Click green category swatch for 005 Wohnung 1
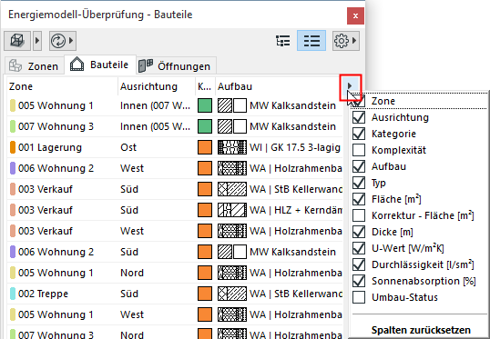The height and width of the screenshot is (339, 490). tap(205, 105)
